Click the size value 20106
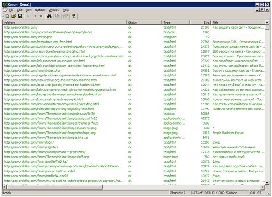The height and width of the screenshot is (197, 272). (205, 27)
